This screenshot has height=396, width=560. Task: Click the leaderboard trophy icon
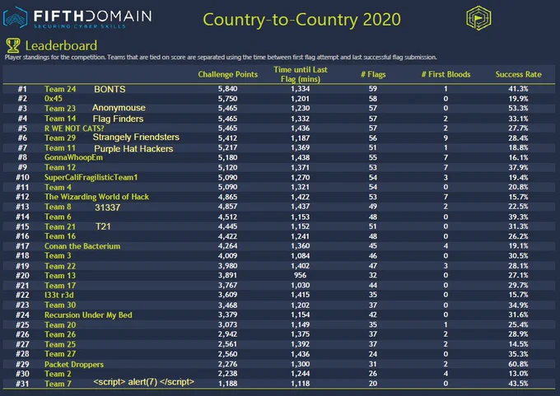13,45
